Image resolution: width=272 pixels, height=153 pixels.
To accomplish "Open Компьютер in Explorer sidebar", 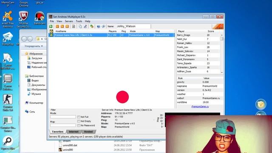I will click(x=34, y=103).
